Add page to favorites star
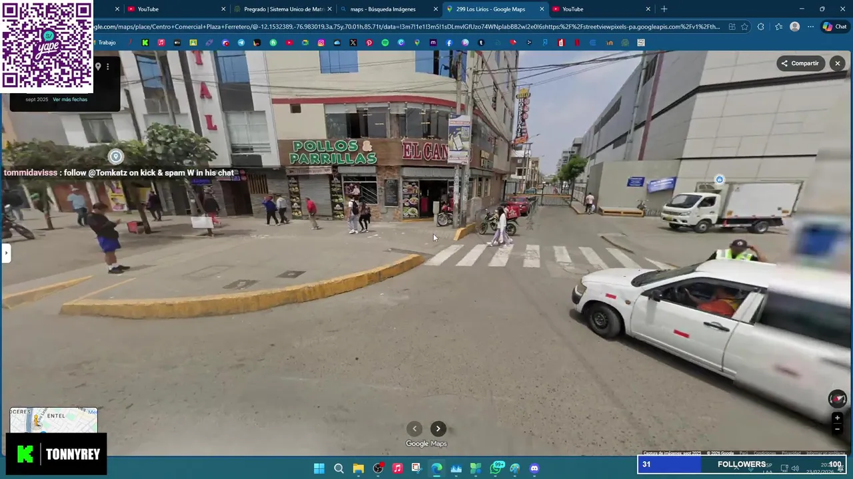This screenshot has height=479, width=853. [744, 27]
